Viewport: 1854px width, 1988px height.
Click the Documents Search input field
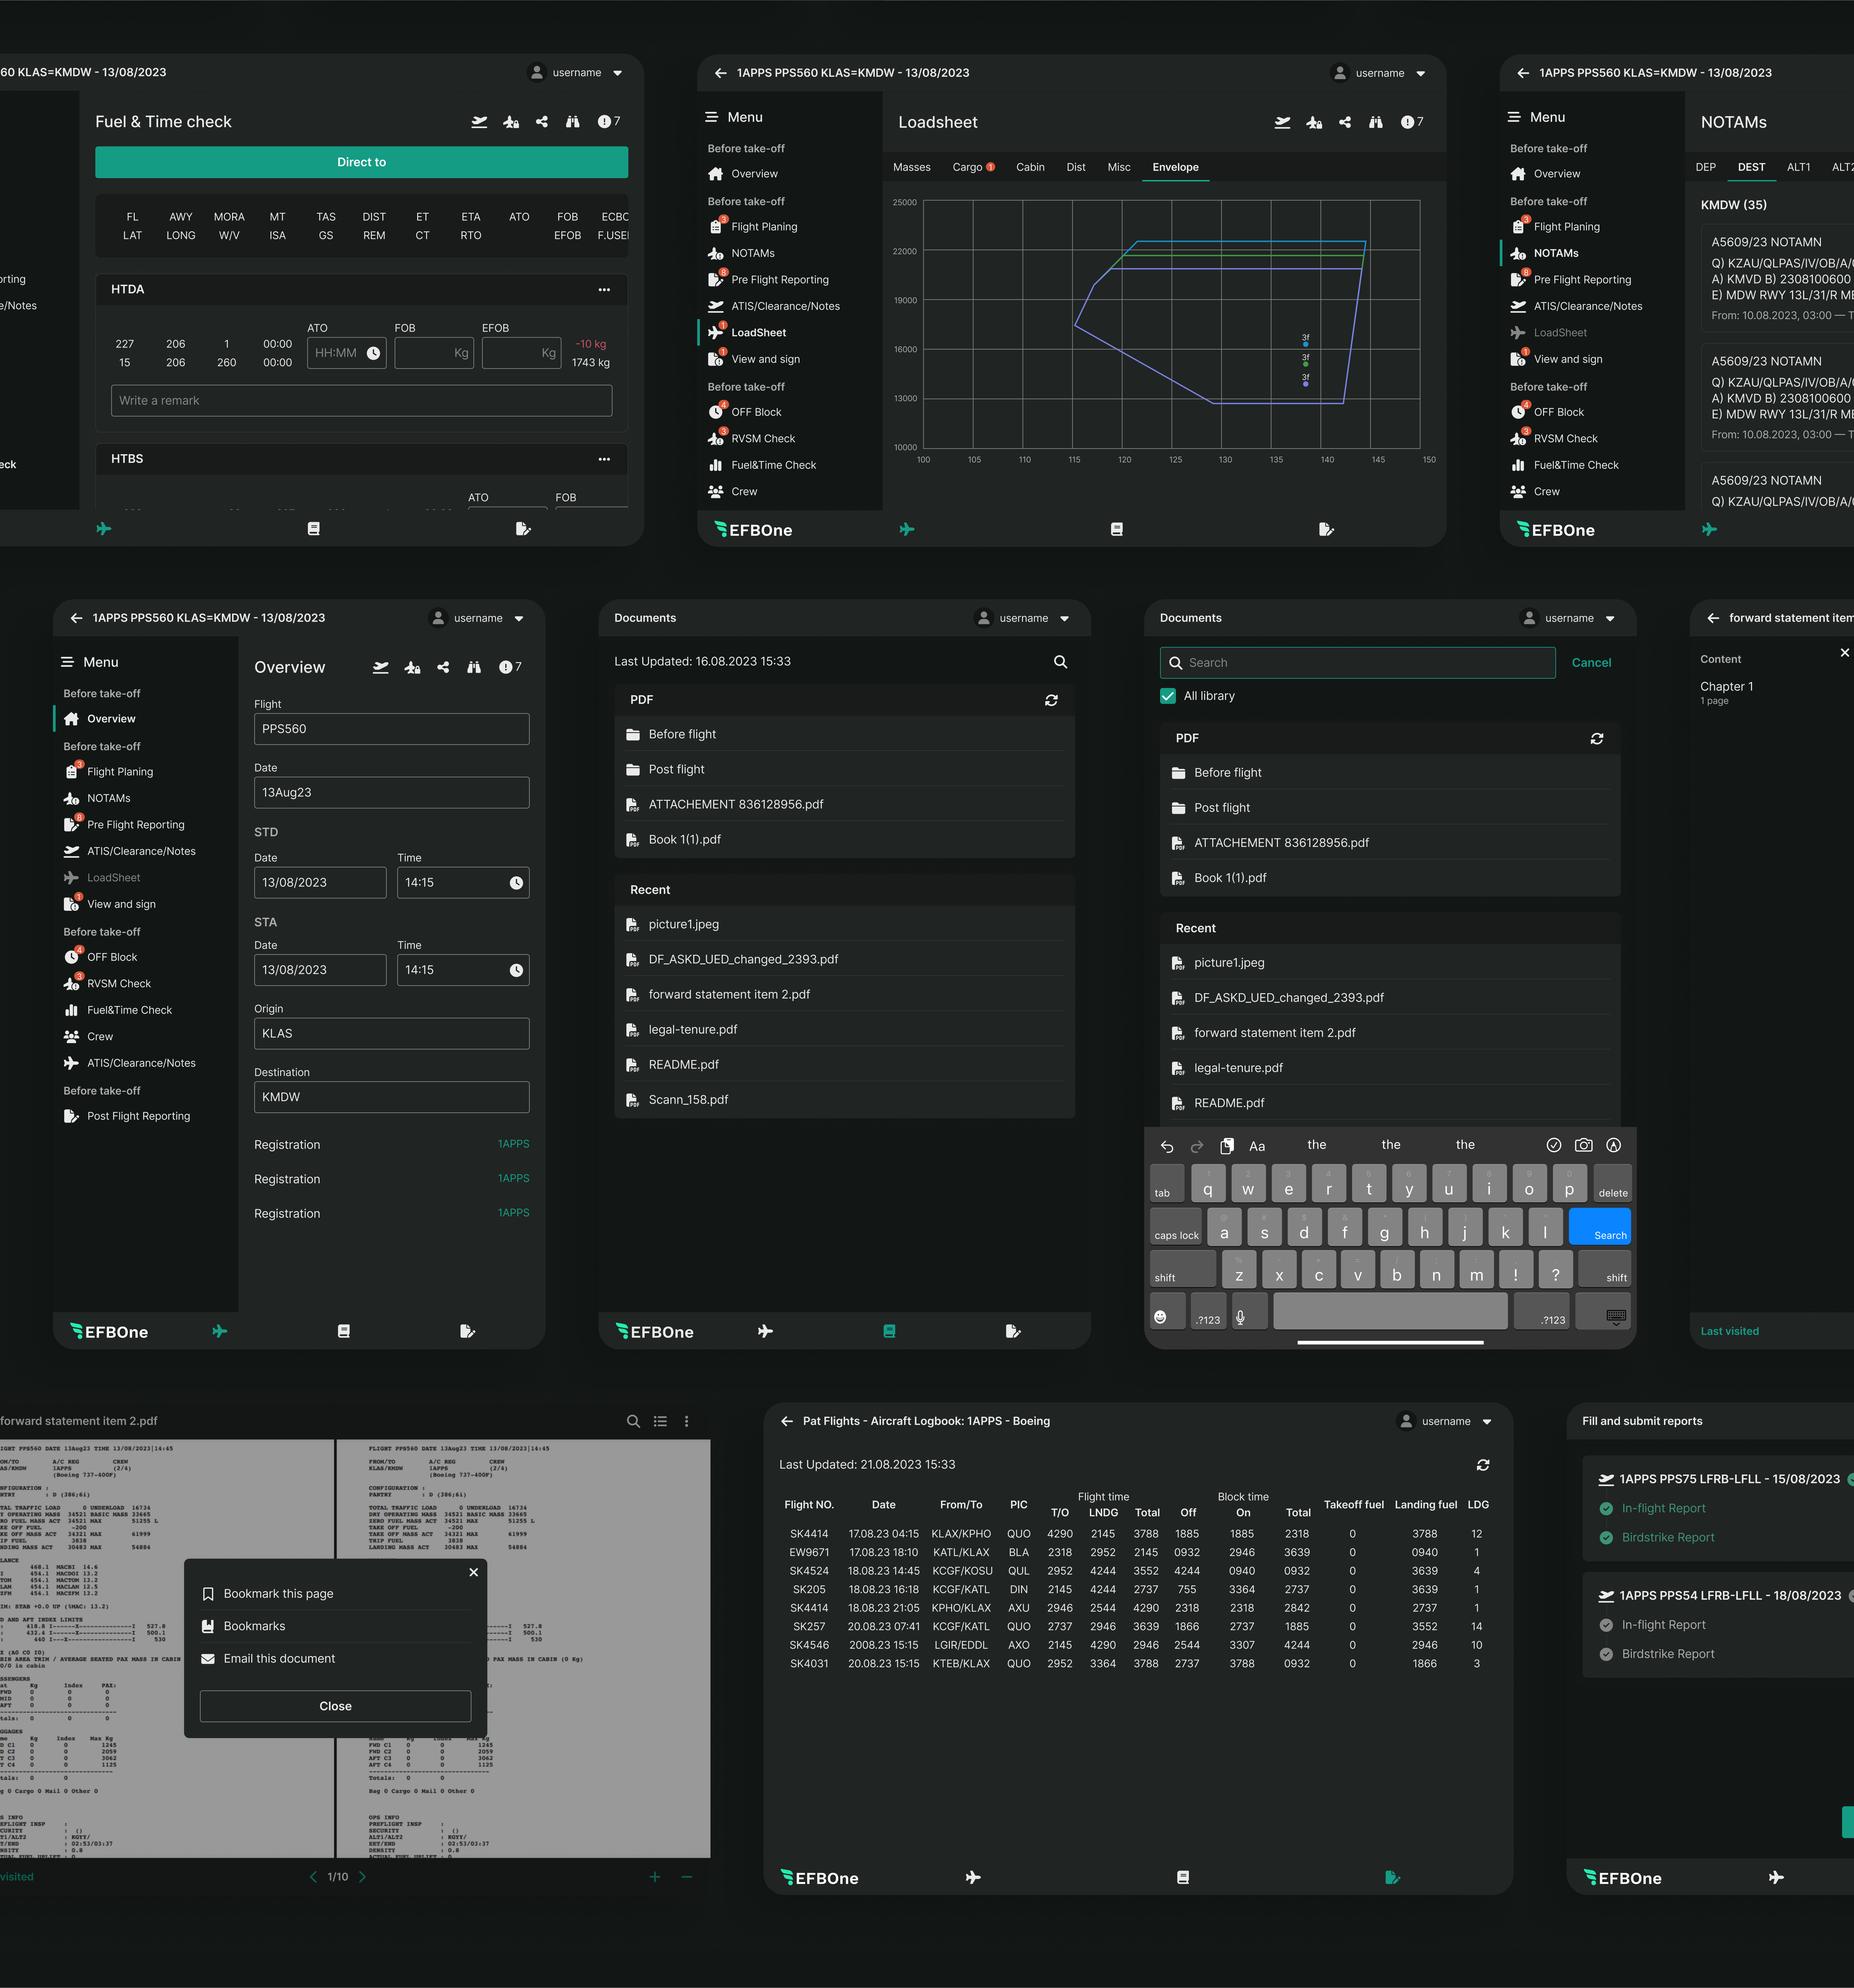pos(1358,663)
